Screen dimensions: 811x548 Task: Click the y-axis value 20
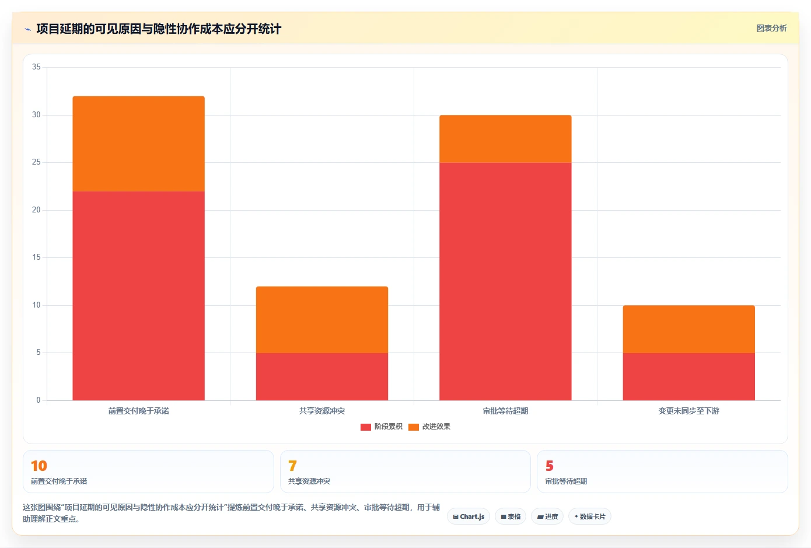point(36,210)
